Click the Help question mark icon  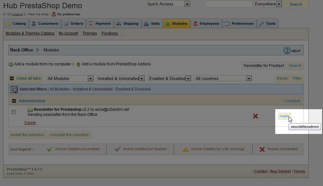click(287, 50)
